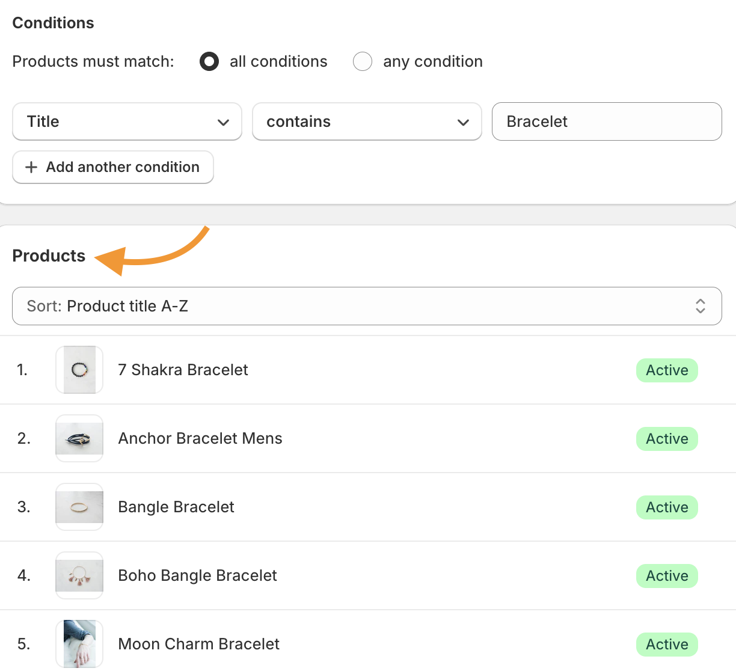Open the Bangle Bracelet product title
The width and height of the screenshot is (736, 671).
(x=176, y=507)
